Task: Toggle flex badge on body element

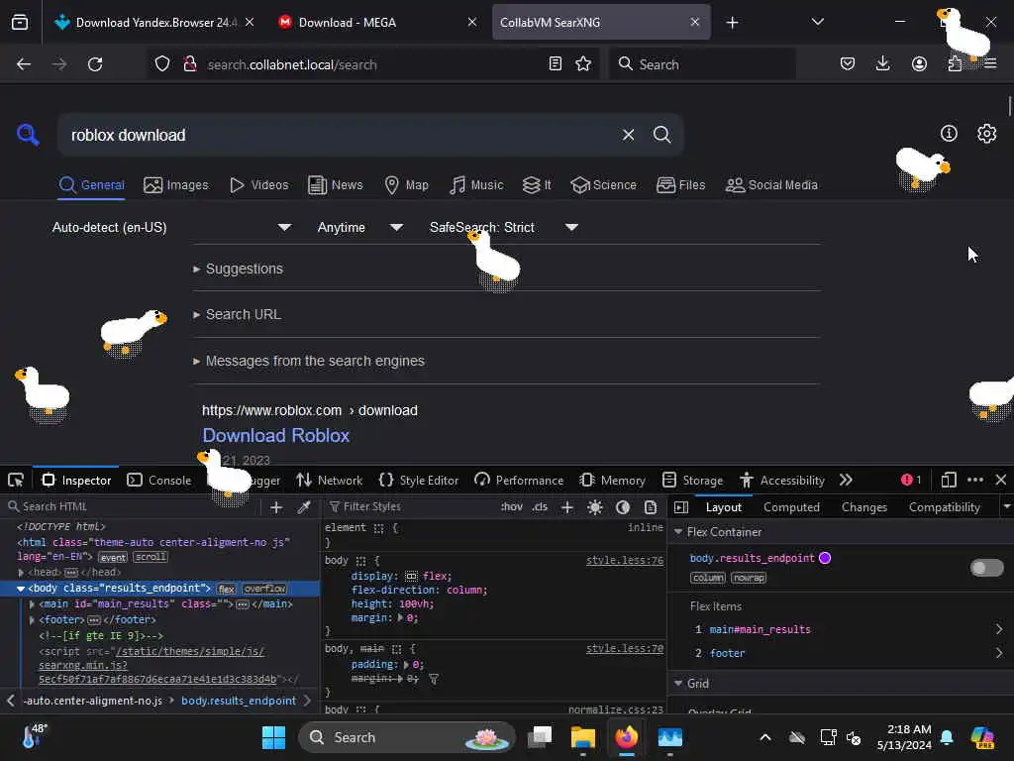Action: click(x=227, y=589)
